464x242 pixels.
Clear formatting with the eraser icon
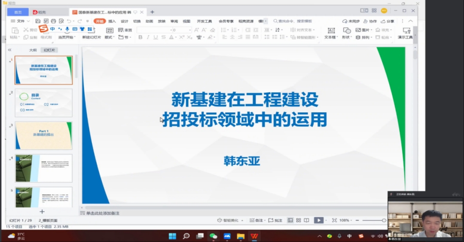point(213,30)
